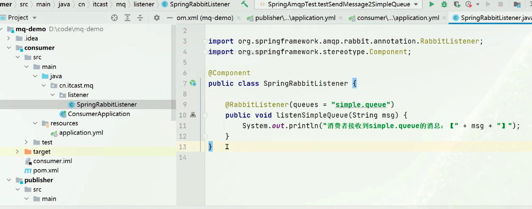Click line number 14 in the gutter

click(x=183, y=157)
